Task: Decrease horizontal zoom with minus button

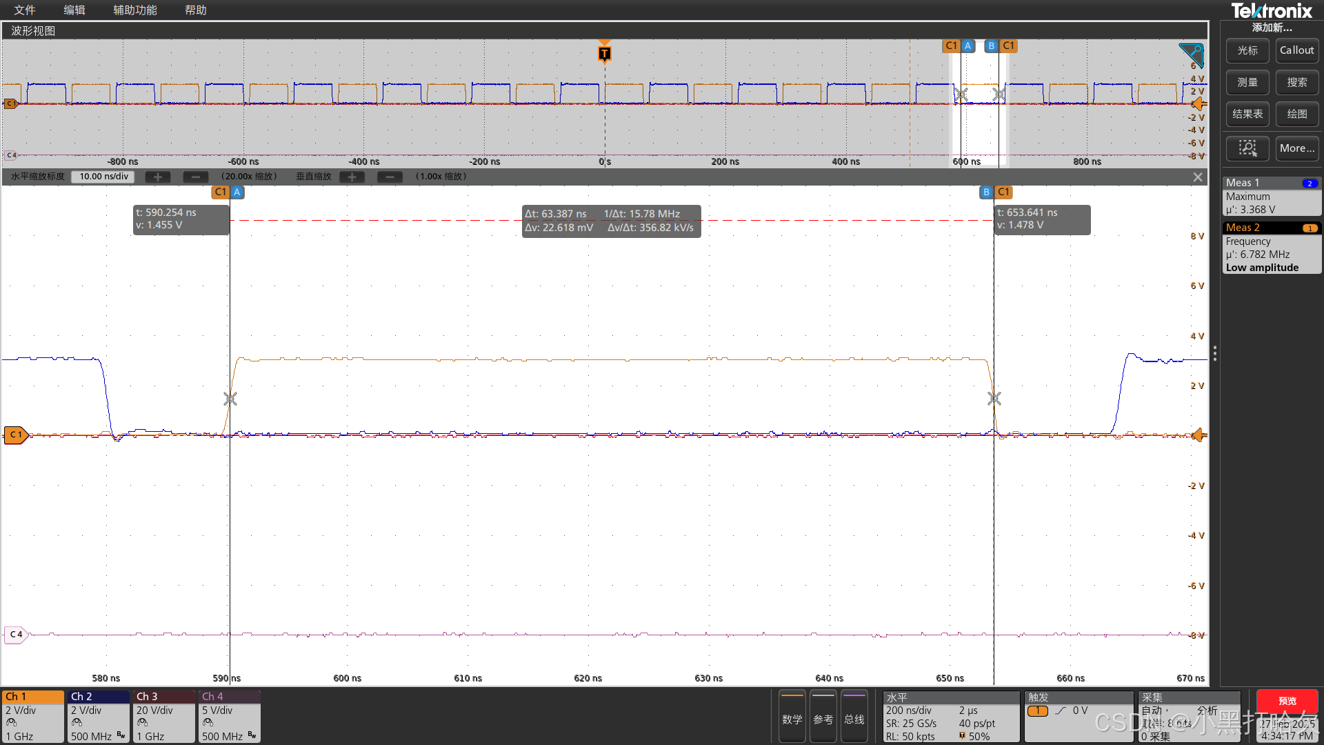Action: (195, 177)
